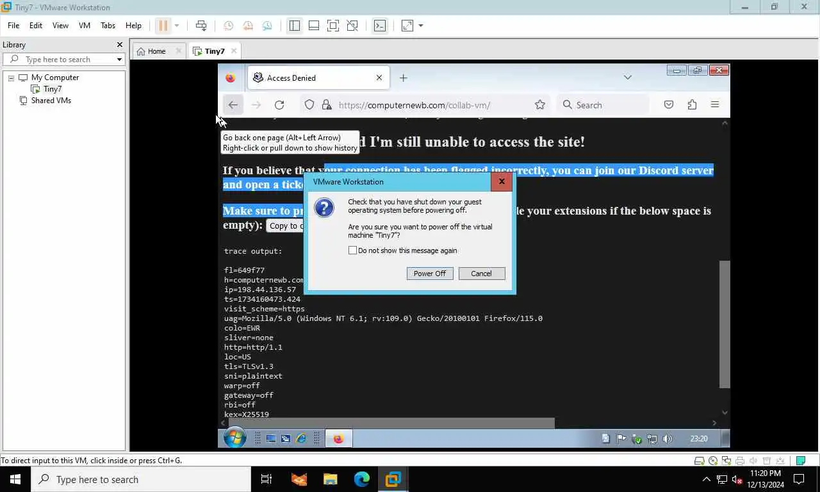Viewport: 820px width, 492px height.
Task: Click Cancel in the VMware dialog
Action: (x=482, y=274)
